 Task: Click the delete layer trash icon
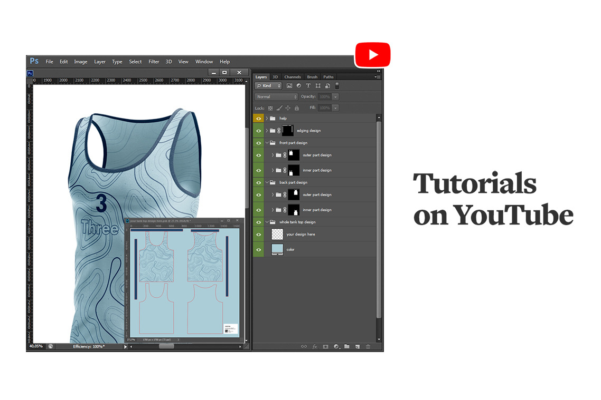(368, 346)
